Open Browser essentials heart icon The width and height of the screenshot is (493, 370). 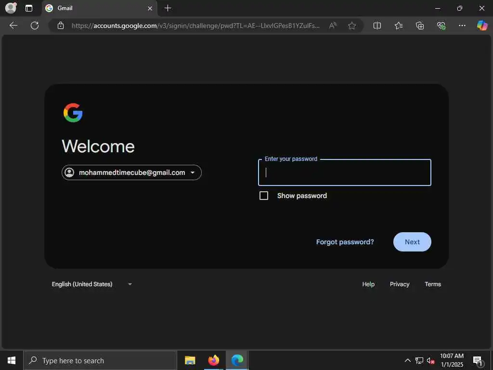[x=441, y=26]
